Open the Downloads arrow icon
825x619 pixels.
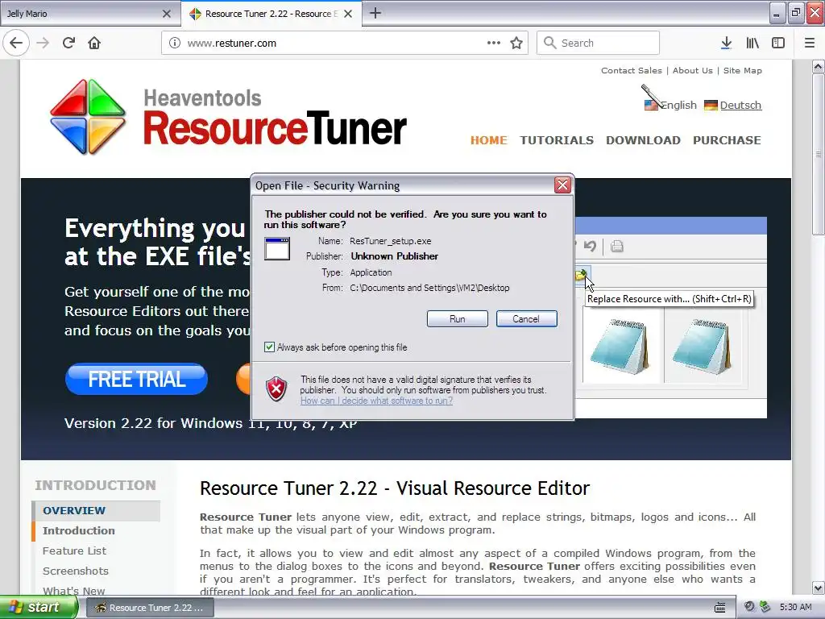[726, 44]
